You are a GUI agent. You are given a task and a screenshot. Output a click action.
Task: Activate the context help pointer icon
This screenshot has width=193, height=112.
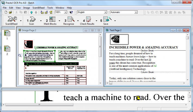71,12
